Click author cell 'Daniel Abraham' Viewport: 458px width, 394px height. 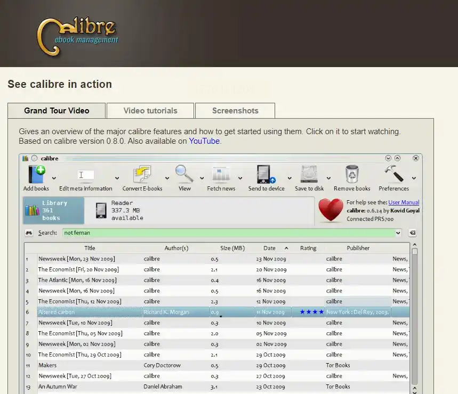163,387
